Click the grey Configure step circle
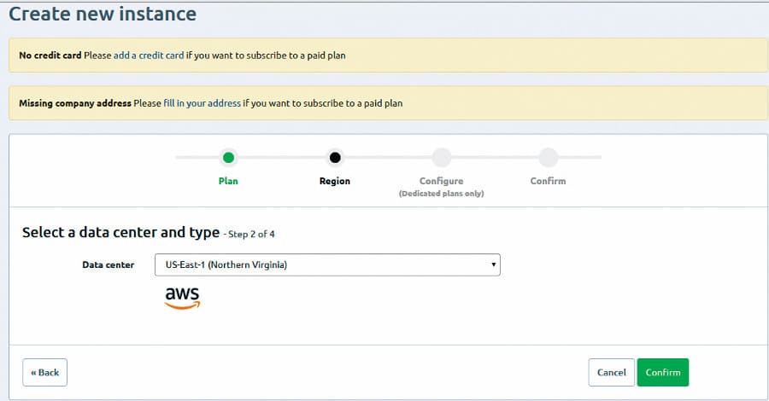 [441, 157]
